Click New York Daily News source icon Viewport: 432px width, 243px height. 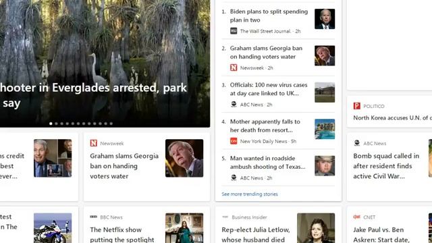234,141
